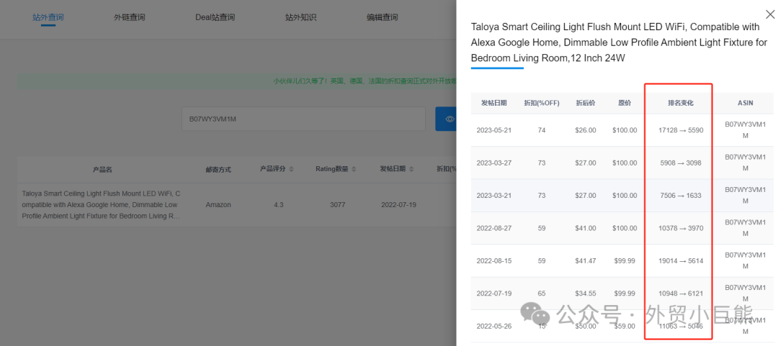Screen dimensions: 778x346
Task: Click the 折扣(%OFF) header in panel
Action: [x=542, y=103]
